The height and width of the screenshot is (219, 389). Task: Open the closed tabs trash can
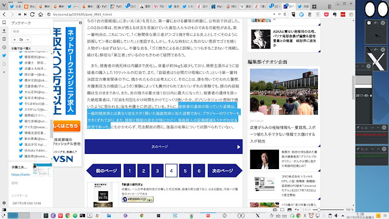(x=329, y=7)
